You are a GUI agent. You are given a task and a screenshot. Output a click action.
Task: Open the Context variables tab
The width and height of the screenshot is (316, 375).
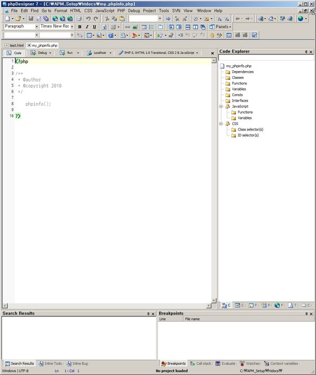point(281,363)
